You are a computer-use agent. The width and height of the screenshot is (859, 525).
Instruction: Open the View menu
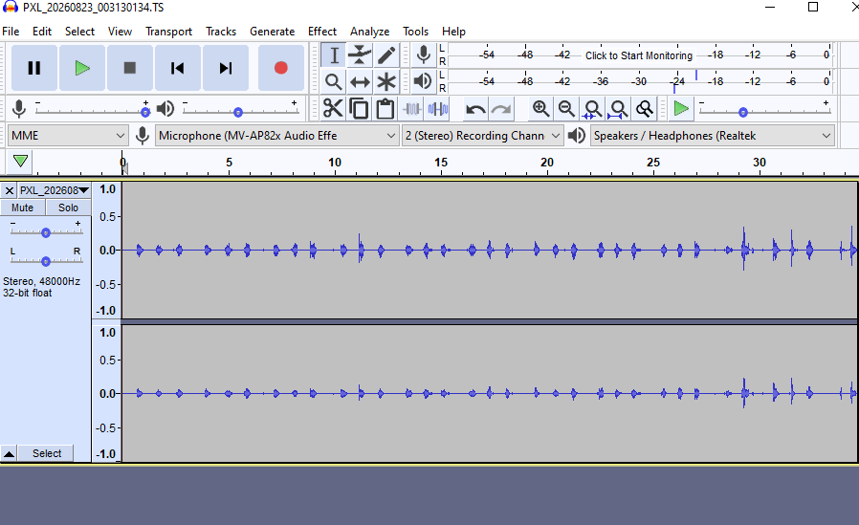[x=120, y=32]
